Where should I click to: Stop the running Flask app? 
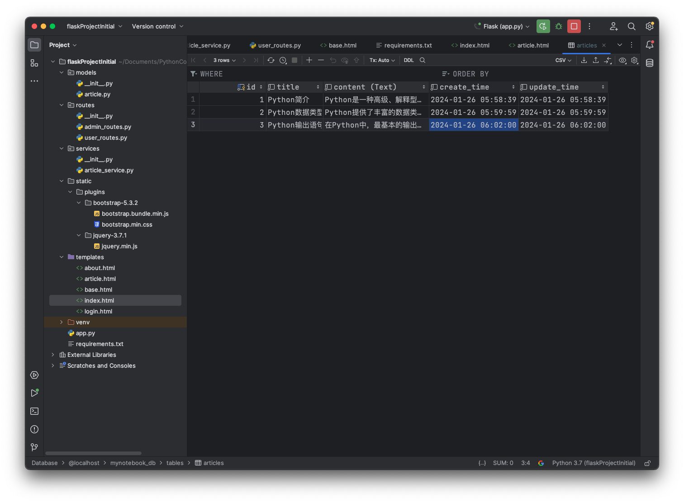tap(574, 26)
